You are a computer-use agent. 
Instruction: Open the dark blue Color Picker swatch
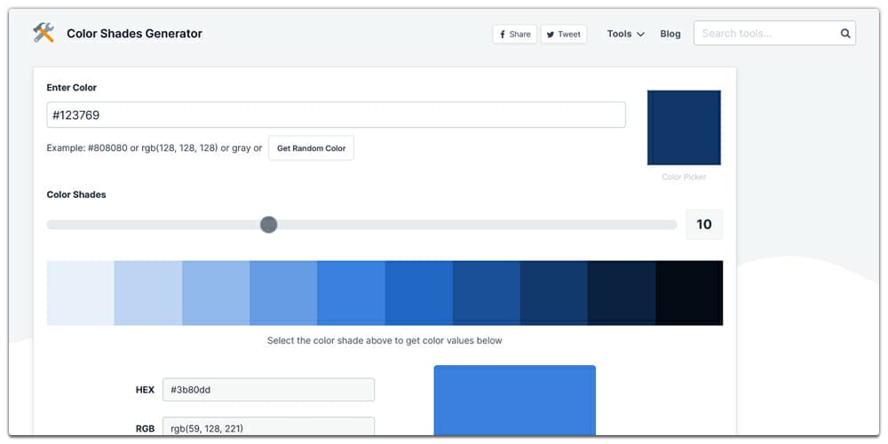tap(684, 127)
